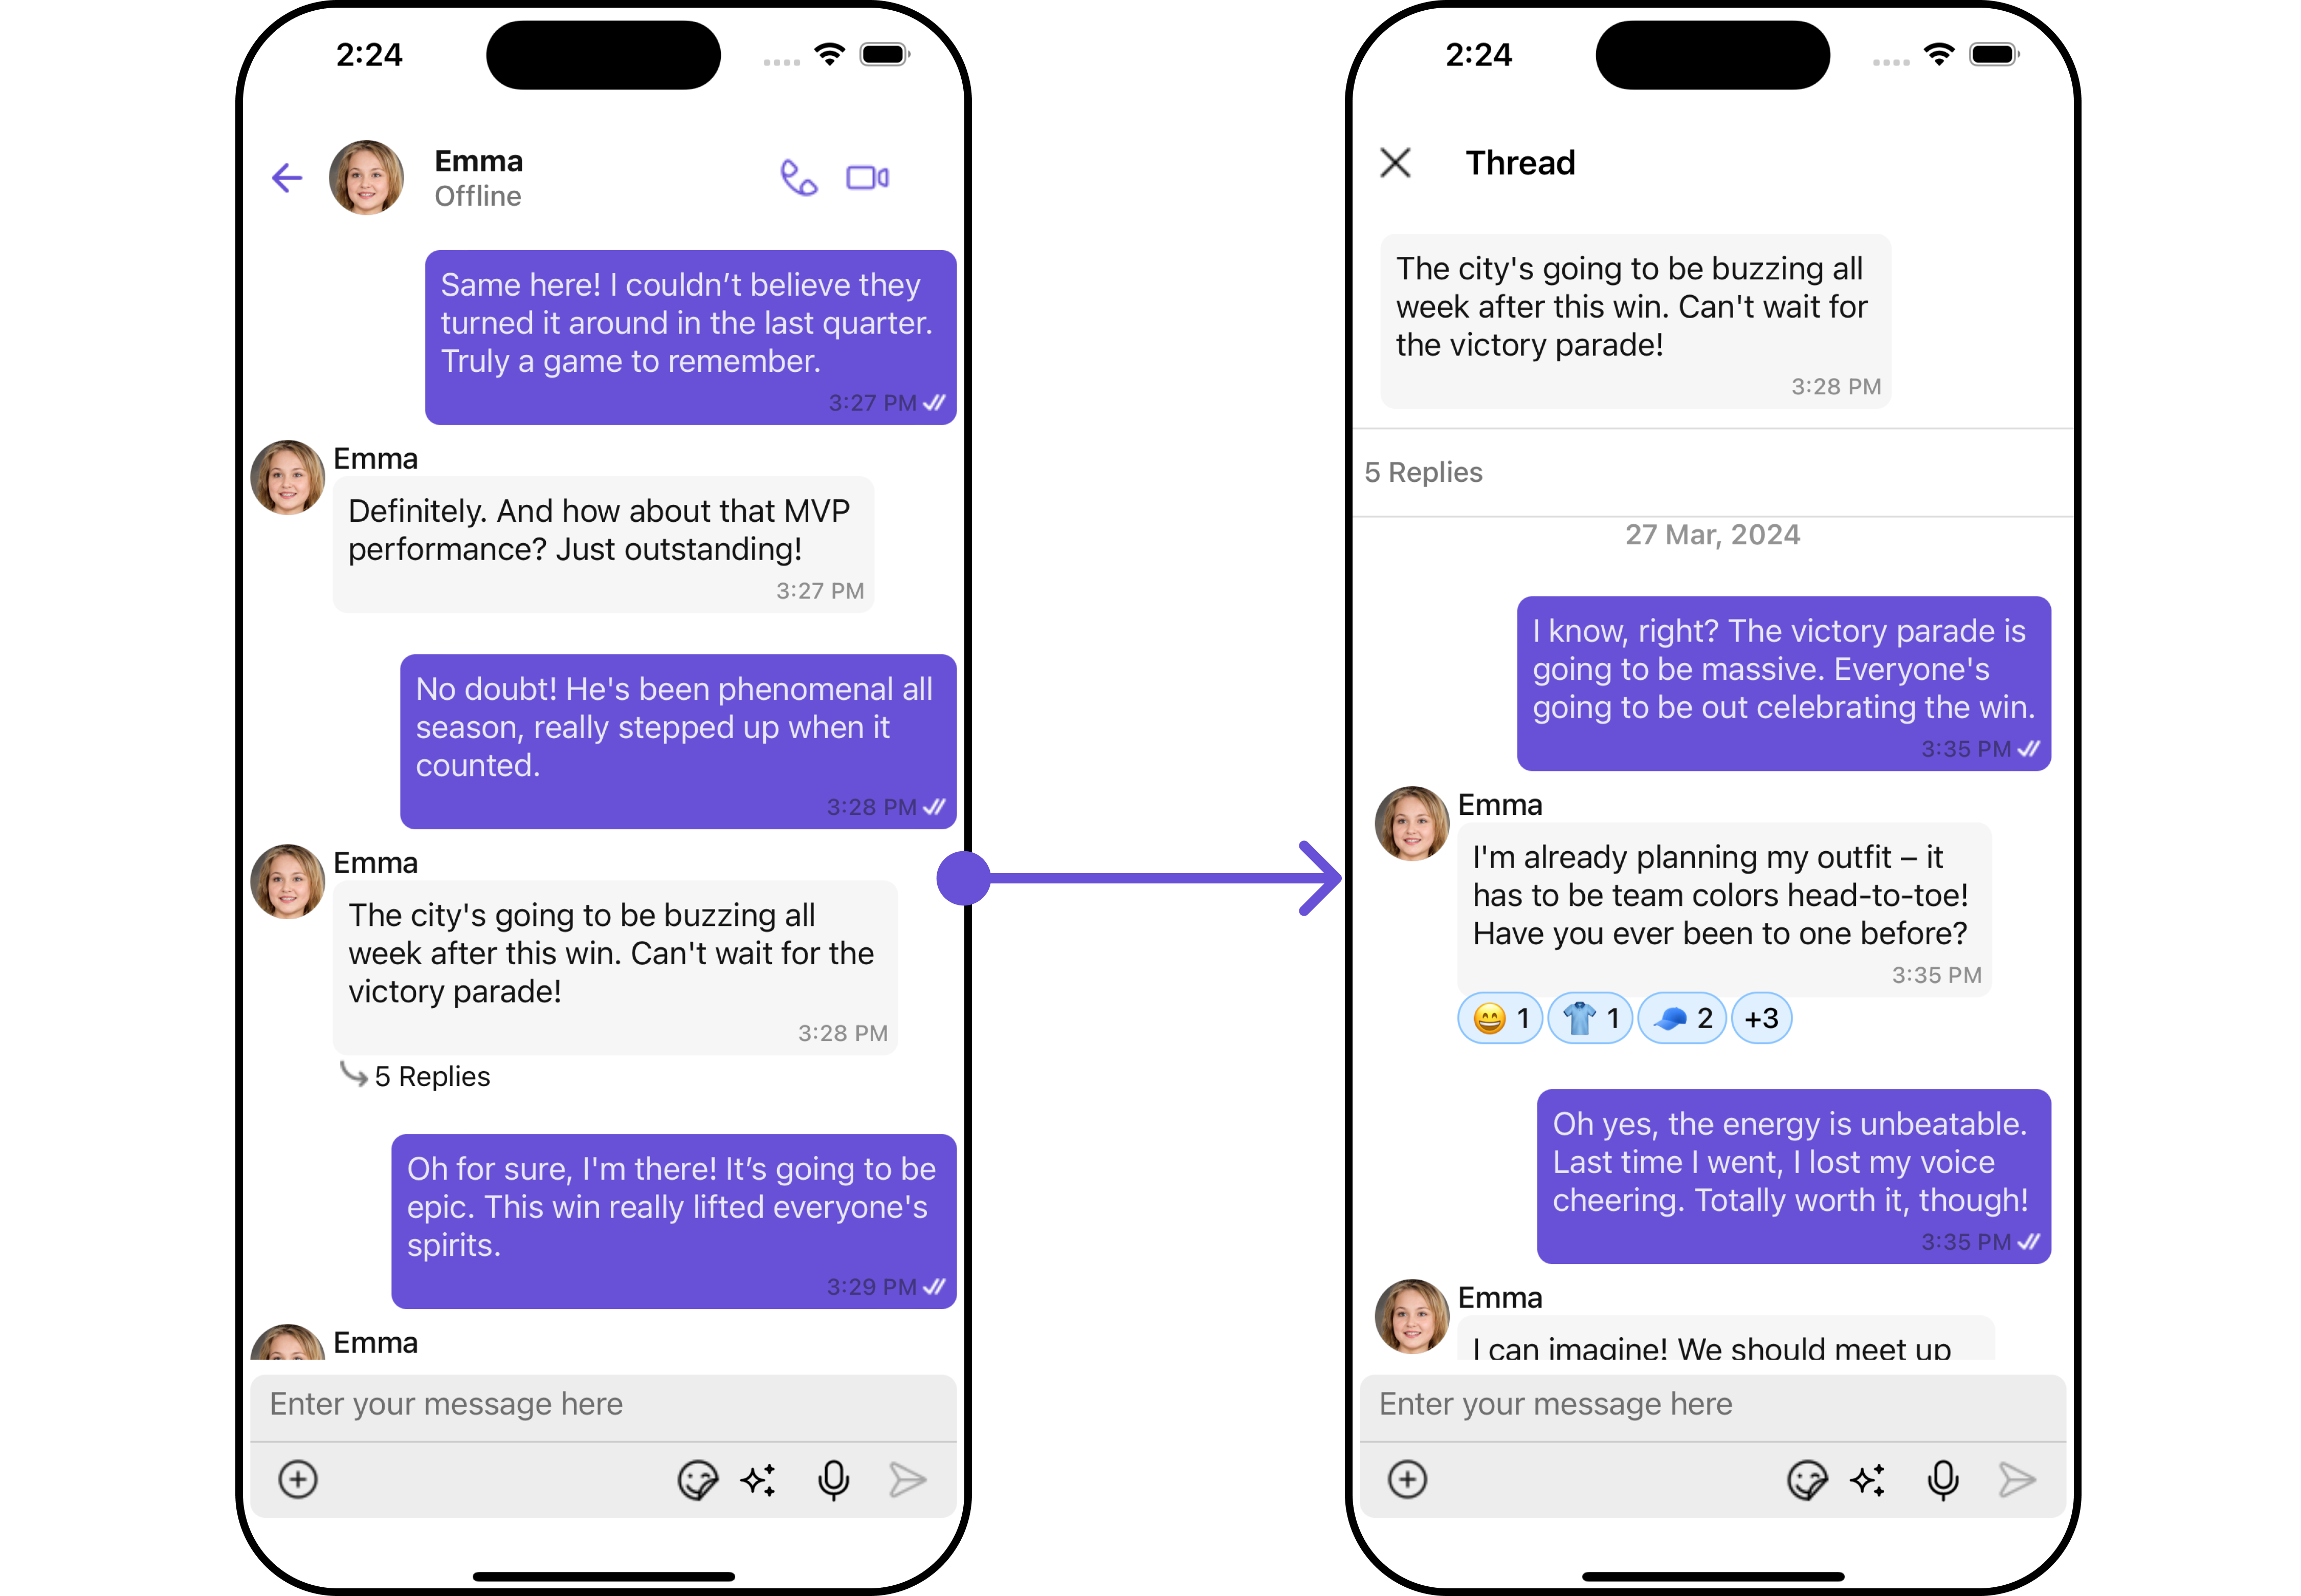
Task: Open Emma's avatar in the chat header
Action: tap(366, 178)
